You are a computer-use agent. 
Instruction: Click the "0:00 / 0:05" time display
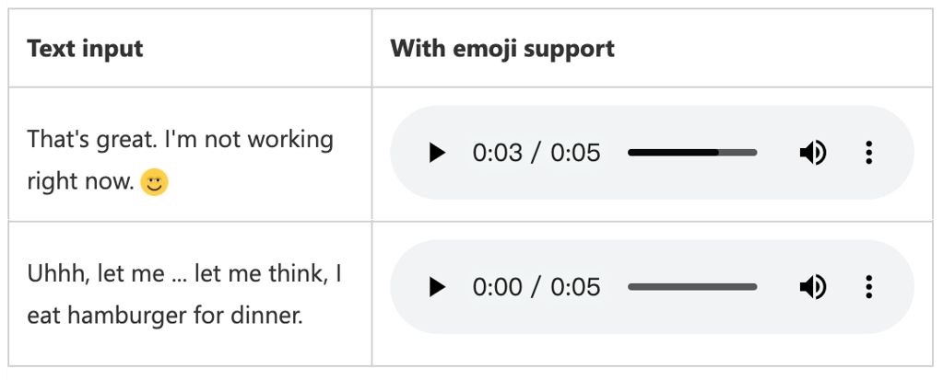click(x=536, y=287)
